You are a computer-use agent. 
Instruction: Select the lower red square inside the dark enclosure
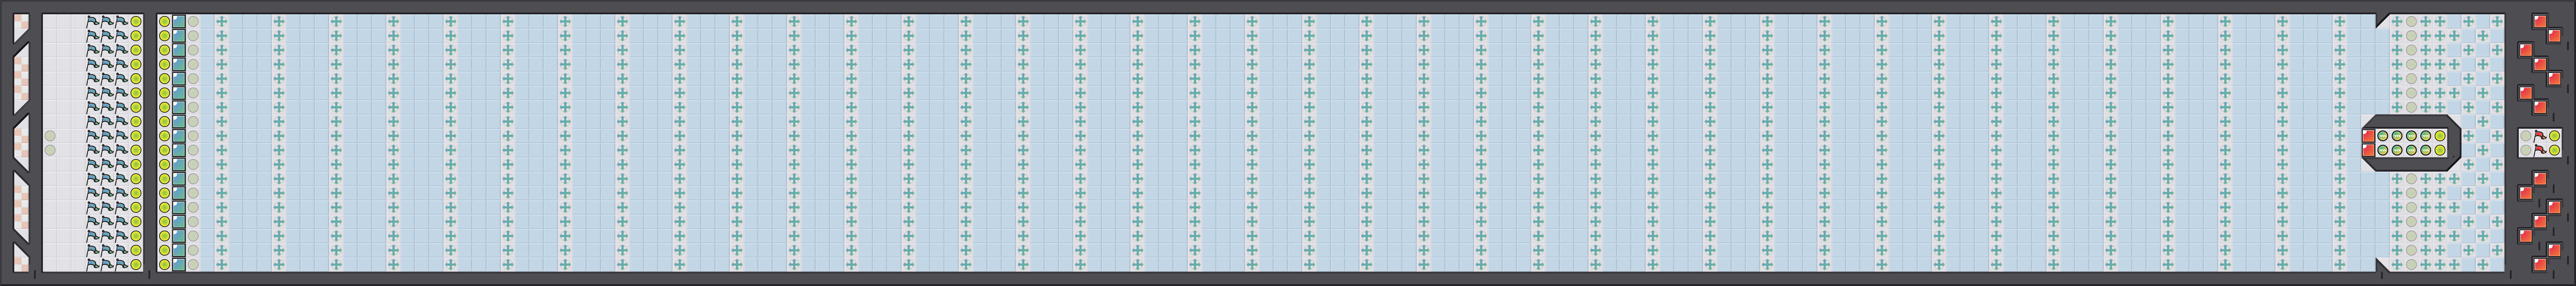point(2368,150)
